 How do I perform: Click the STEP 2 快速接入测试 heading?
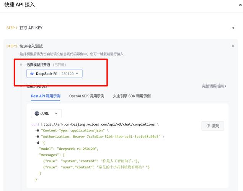pyautogui.click(x=24, y=46)
